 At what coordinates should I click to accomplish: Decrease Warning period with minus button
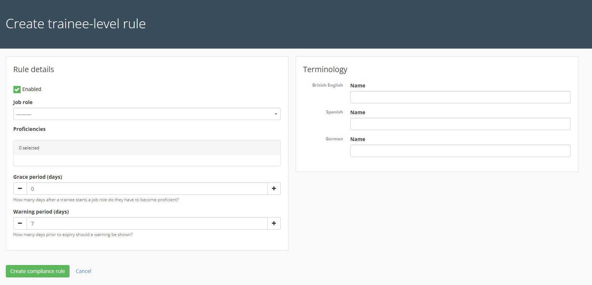20,223
